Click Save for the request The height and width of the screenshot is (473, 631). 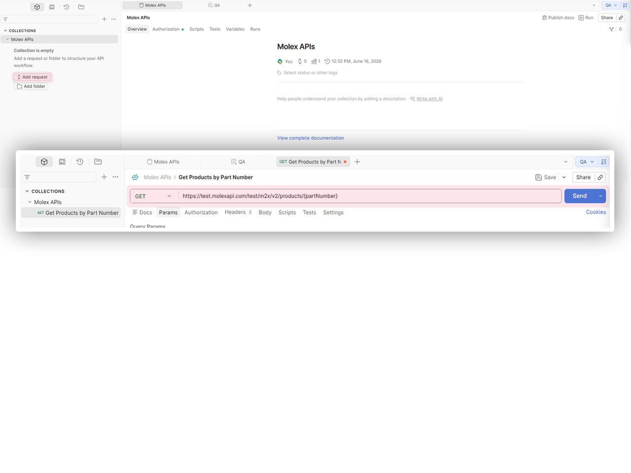coord(546,177)
